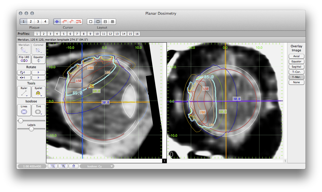Viewport: 322px width, 192px height.
Task: Click the zoom in magnifier icon
Action: pyautogui.click(x=63, y=166)
